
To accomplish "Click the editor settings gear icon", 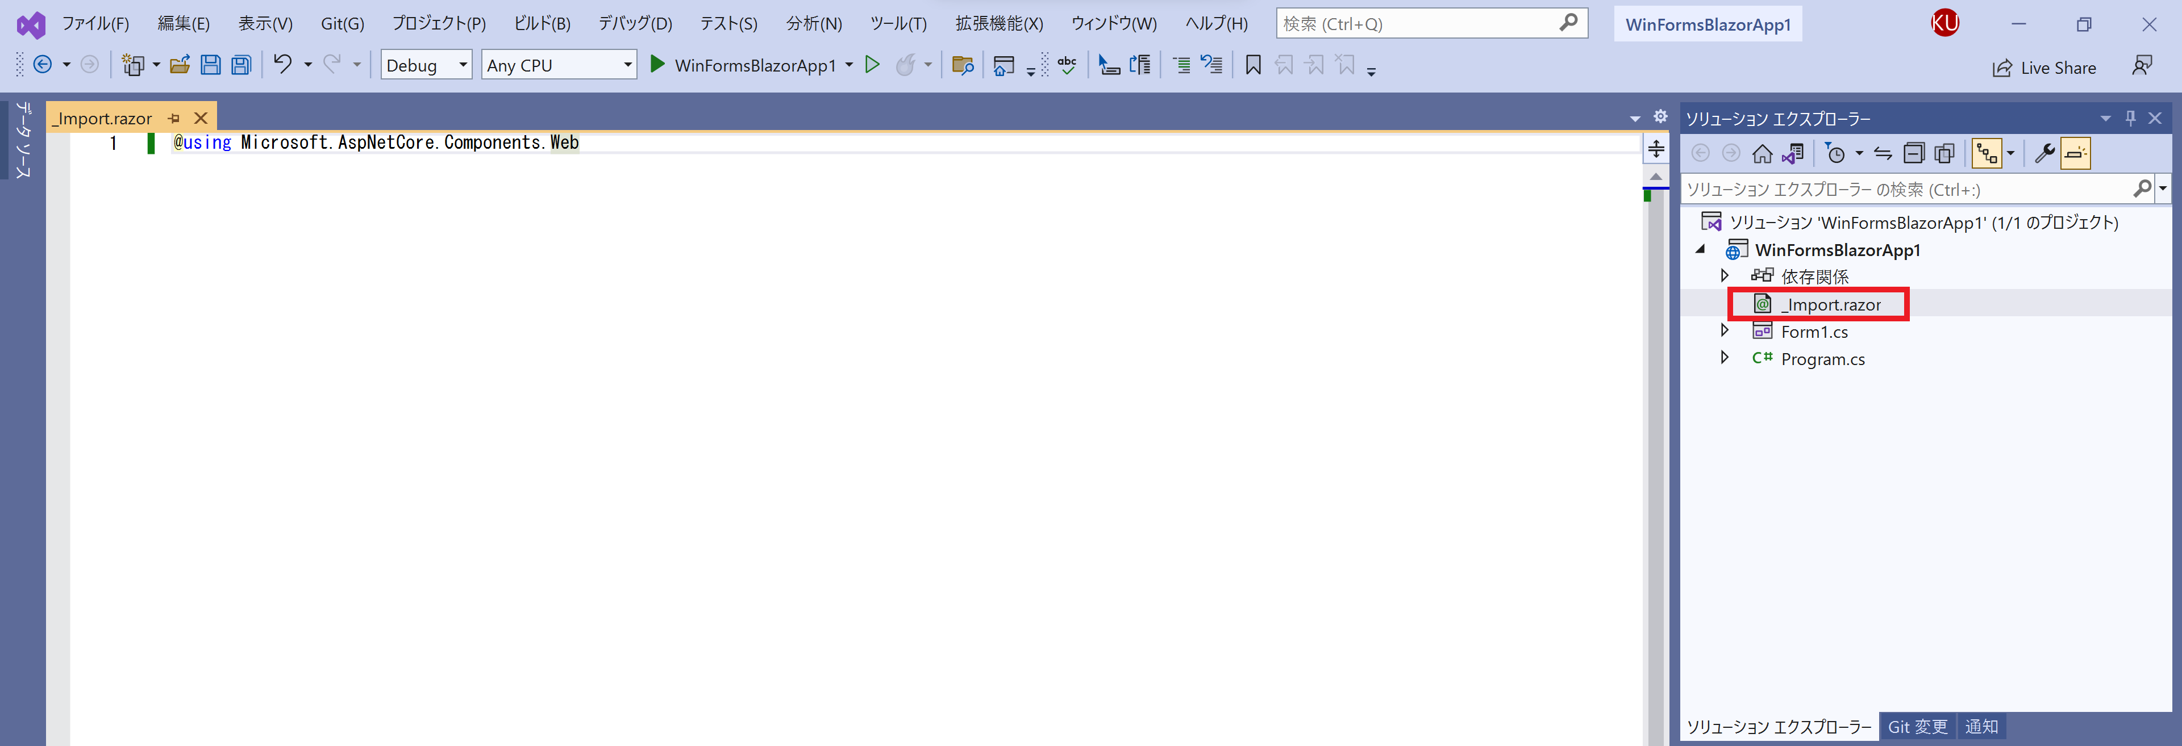I will click(x=1660, y=116).
